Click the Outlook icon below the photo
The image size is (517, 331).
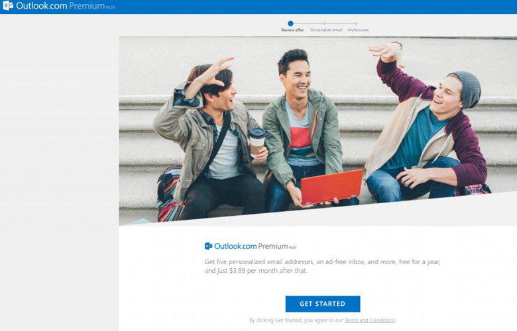(x=208, y=246)
